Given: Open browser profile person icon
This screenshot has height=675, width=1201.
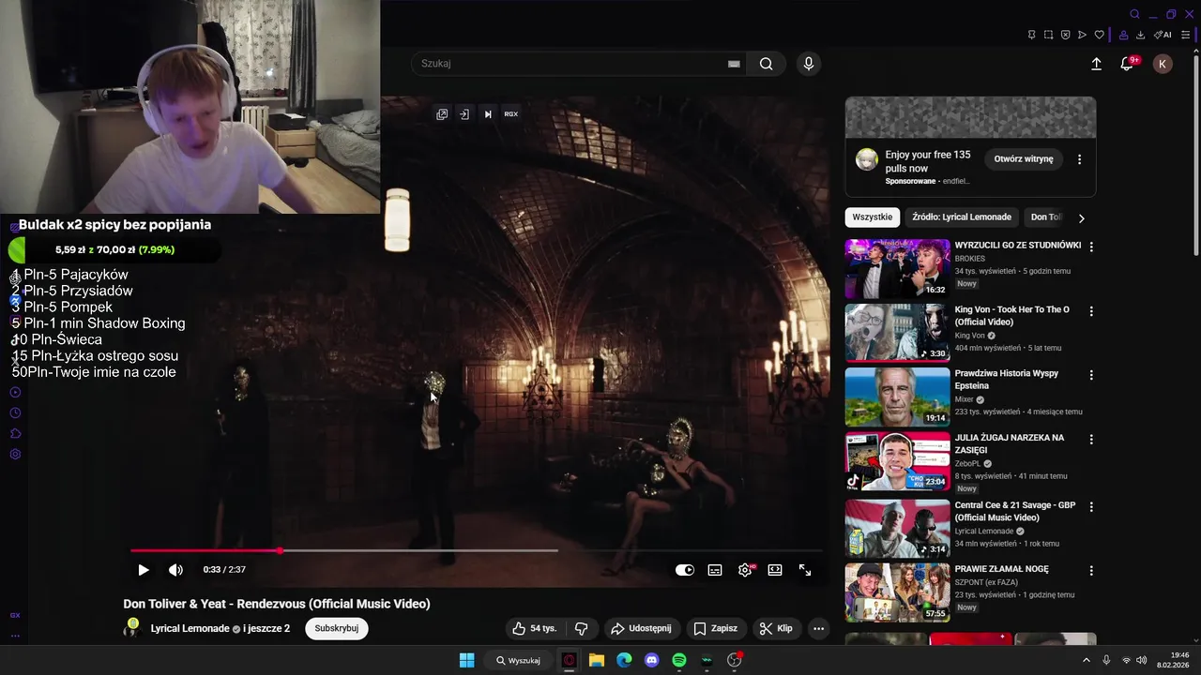Looking at the screenshot, I should click(x=1123, y=35).
